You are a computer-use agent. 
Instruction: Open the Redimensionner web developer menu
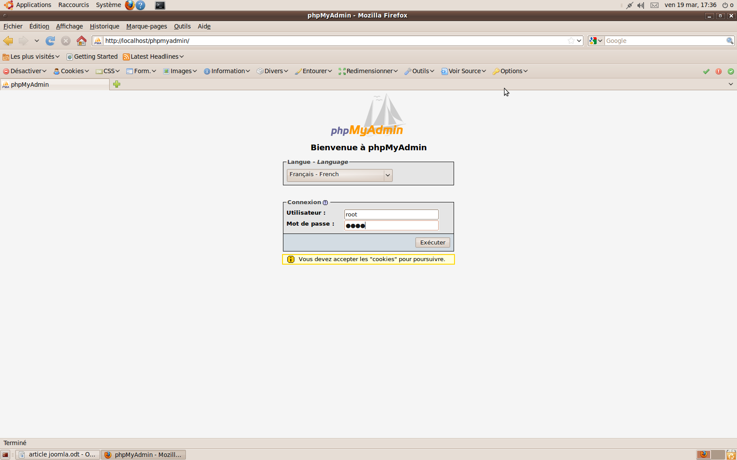368,71
